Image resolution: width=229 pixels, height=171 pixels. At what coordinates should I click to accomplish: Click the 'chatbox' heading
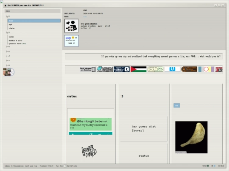click(72, 96)
